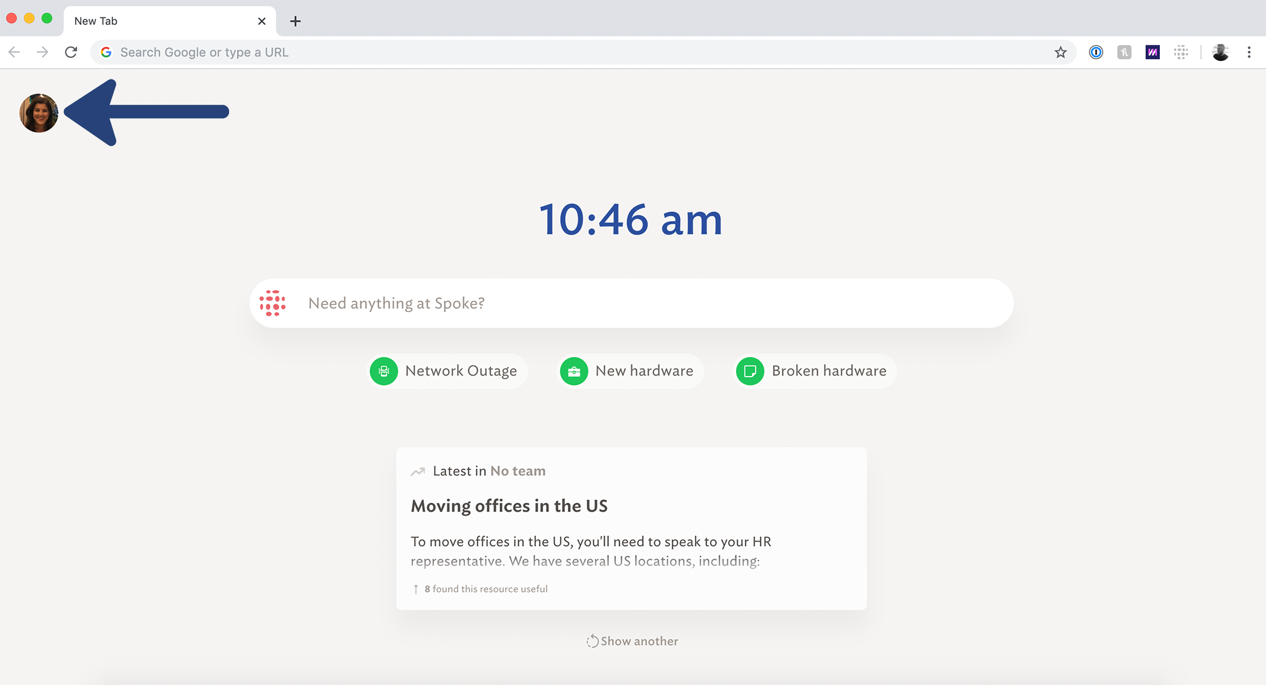Image resolution: width=1266 pixels, height=685 pixels.
Task: Click the 10:46 am clock display
Action: tap(631, 220)
